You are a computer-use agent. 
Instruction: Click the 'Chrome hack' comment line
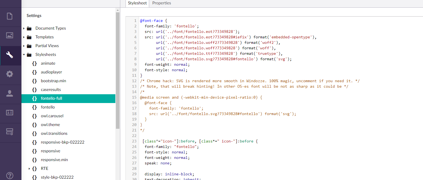point(250,81)
